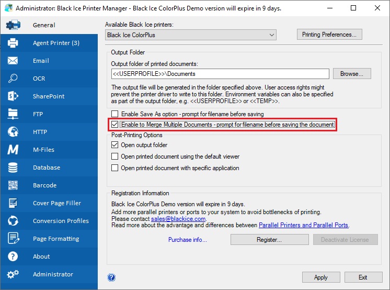The height and width of the screenshot is (290, 390).
Task: Open the HTTP tab label
Action: click(40, 132)
